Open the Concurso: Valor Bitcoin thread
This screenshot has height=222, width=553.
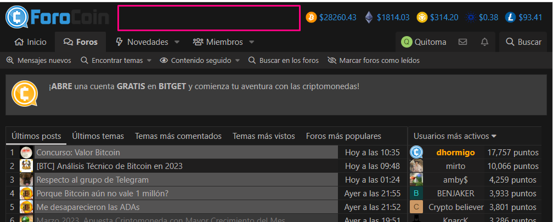[x=78, y=153]
